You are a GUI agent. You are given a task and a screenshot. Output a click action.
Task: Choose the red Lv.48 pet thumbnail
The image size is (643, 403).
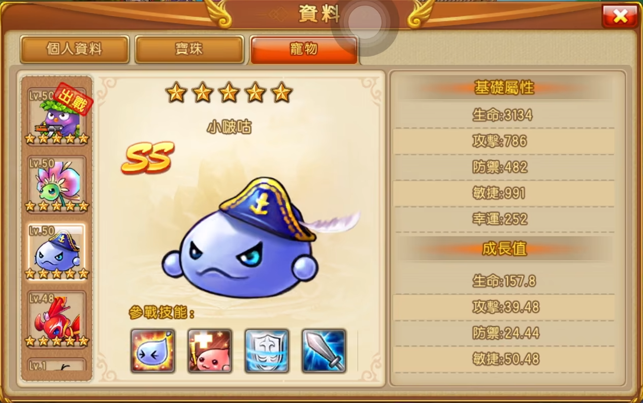pyautogui.click(x=56, y=319)
